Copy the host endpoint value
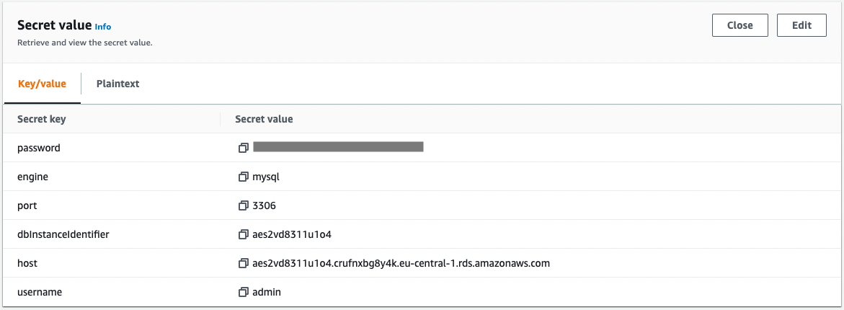 (244, 264)
